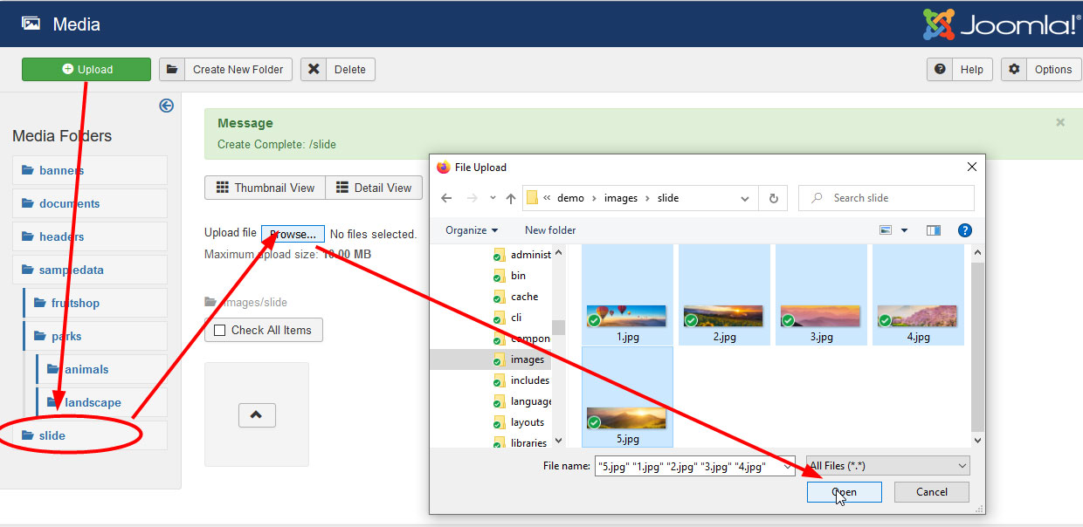Select the slide folder in sidebar
Screen dimensions: 1083x527
tap(52, 435)
